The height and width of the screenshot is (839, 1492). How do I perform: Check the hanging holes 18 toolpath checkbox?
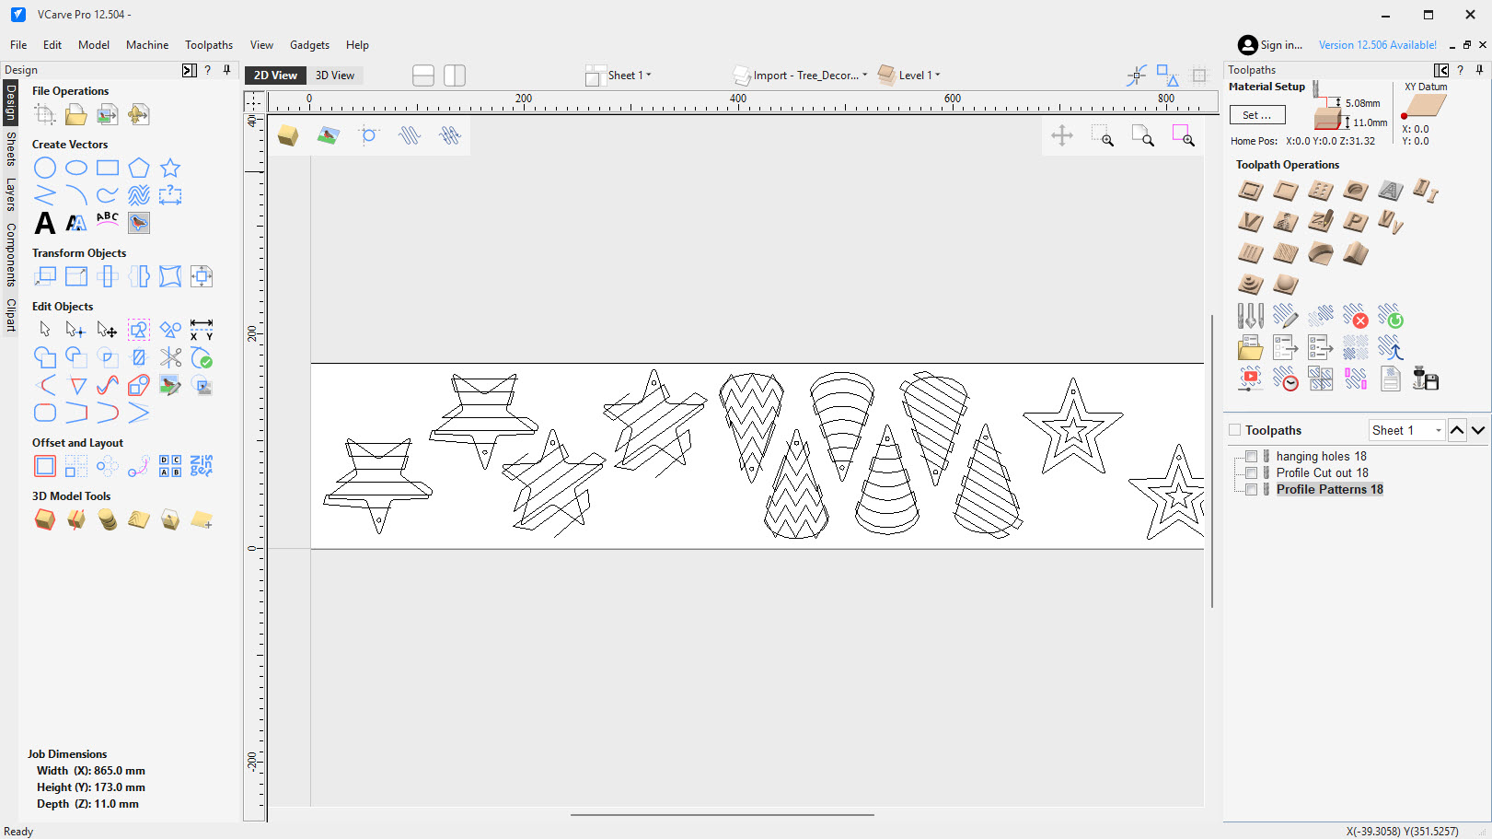(1251, 456)
